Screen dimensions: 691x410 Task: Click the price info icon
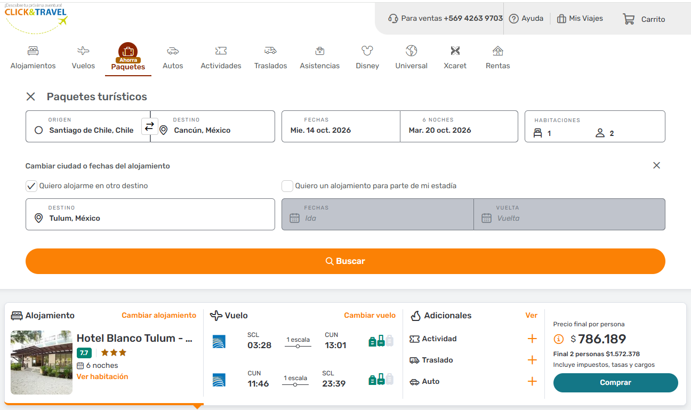(x=559, y=339)
